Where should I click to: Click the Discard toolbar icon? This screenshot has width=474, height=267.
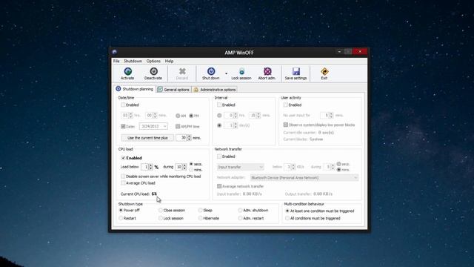(x=182, y=73)
